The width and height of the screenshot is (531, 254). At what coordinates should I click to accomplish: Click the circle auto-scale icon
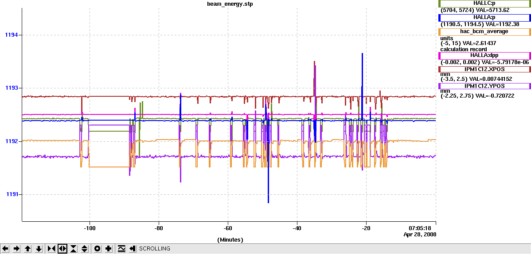point(97,249)
